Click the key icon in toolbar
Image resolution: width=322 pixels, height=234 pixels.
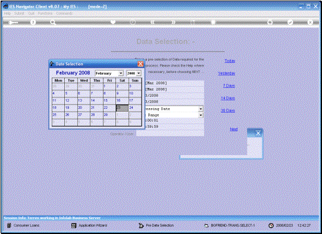[13, 23]
